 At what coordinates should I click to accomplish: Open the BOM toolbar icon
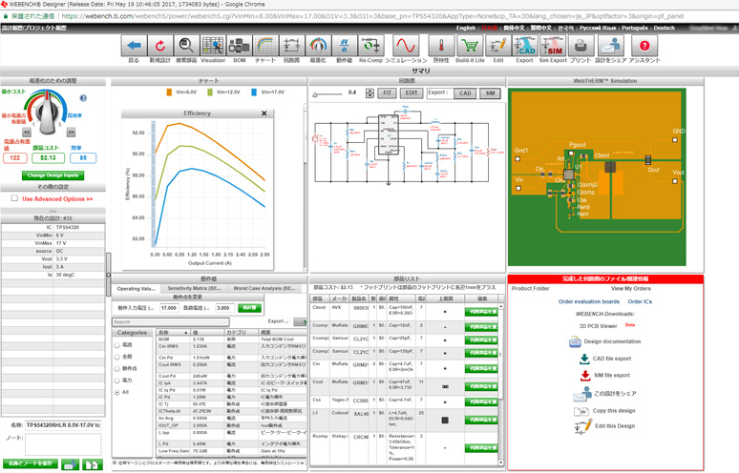tap(240, 46)
